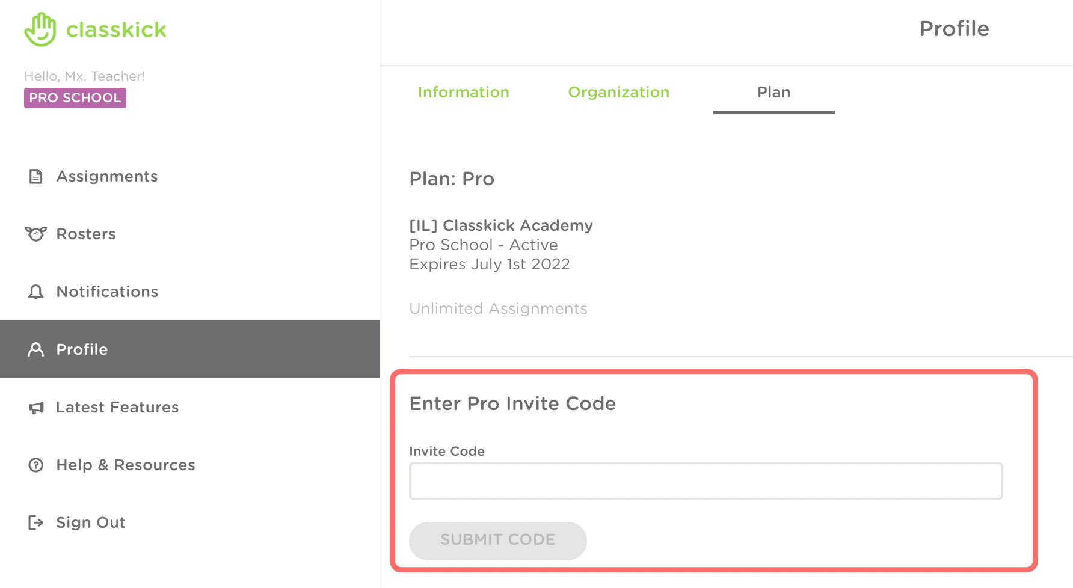Image resolution: width=1073 pixels, height=588 pixels.
Task: Click the Help question mark icon
Action: pyautogui.click(x=36, y=465)
